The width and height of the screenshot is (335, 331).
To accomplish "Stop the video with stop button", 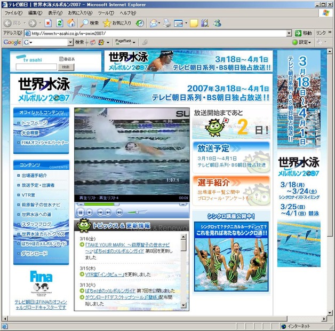I will click(x=89, y=212).
